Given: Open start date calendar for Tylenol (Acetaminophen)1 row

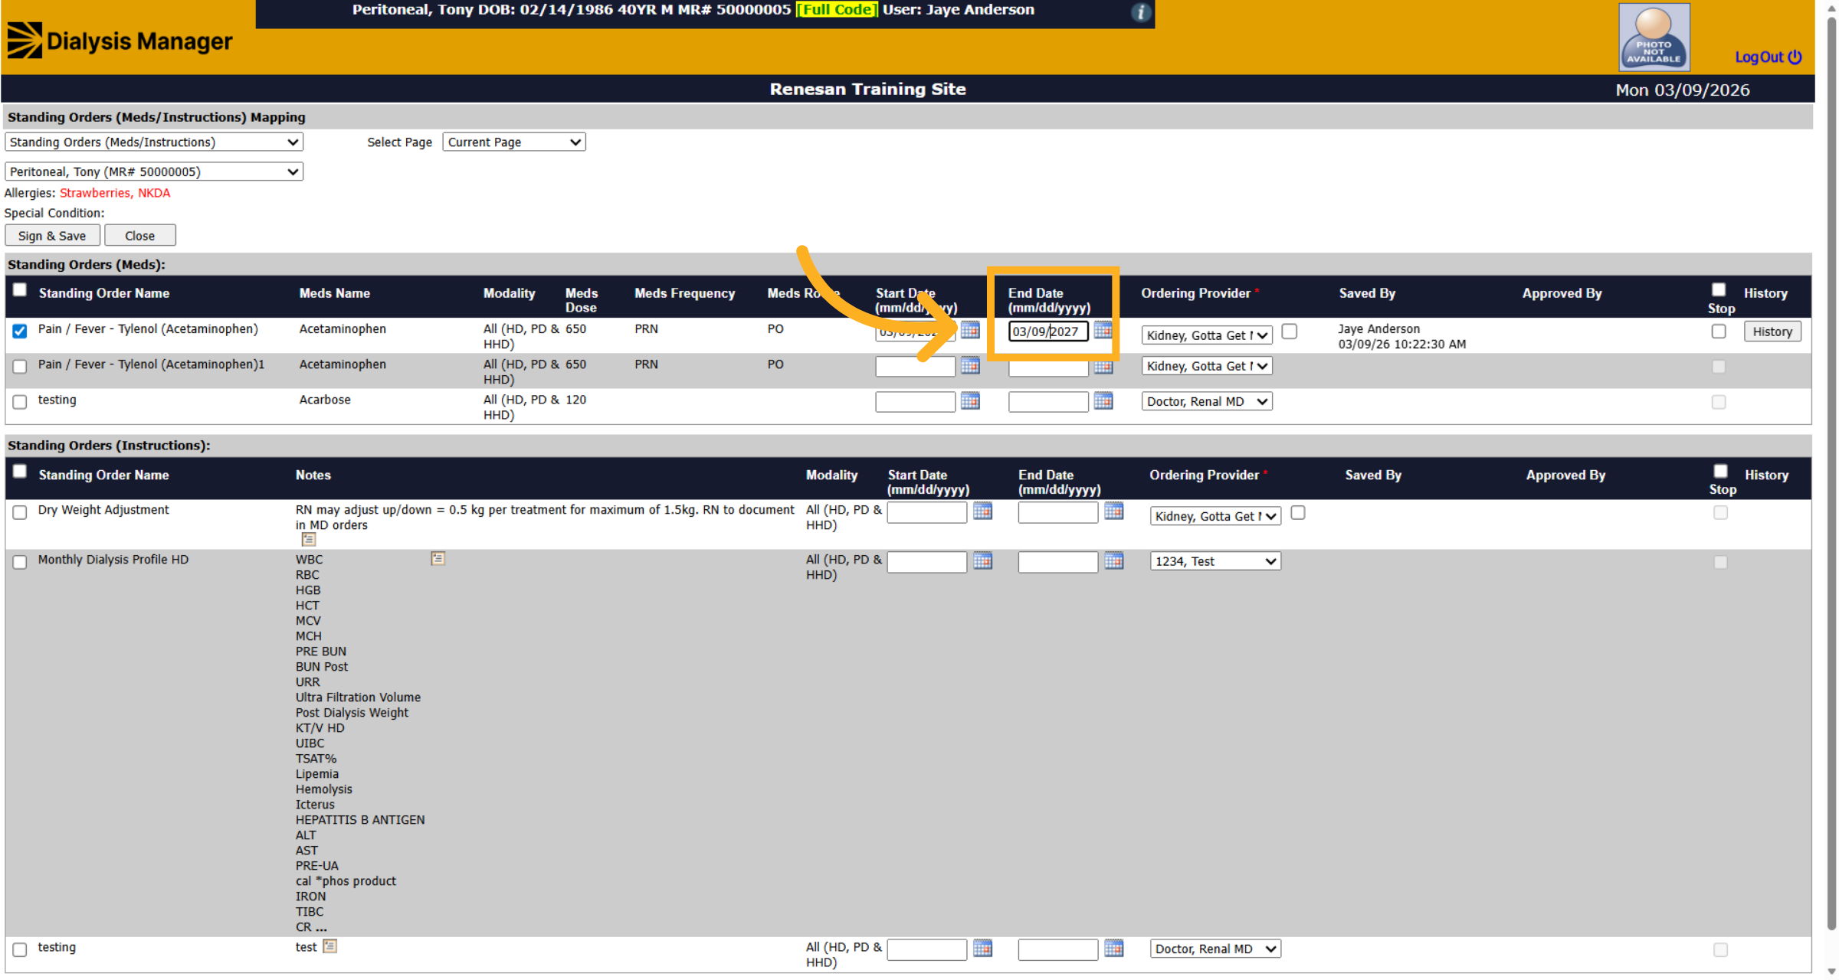Looking at the screenshot, I should click(x=970, y=365).
